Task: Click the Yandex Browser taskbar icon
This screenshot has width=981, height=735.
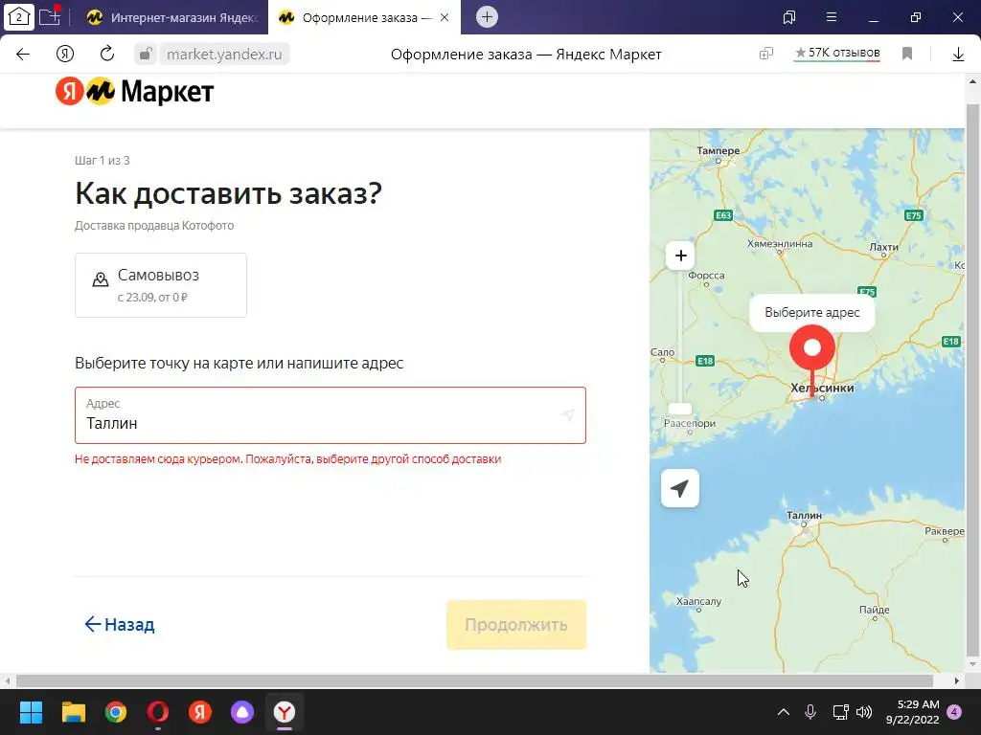Action: (285, 712)
